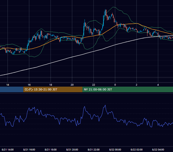Click the 8/21 20:00 label on oscillator axis
Image resolution: width=173 pixels, height=152 pixels.
[x=72, y=149]
